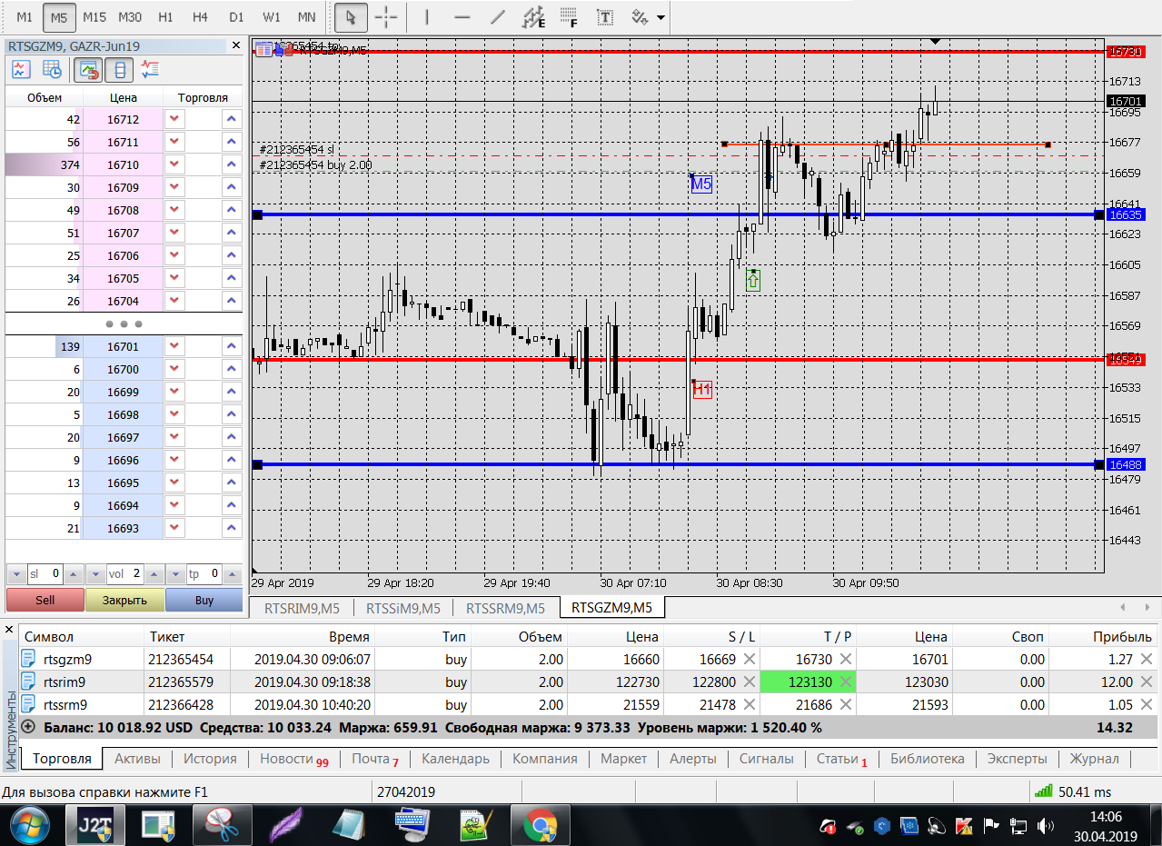Click the blue buy arrow at price 16710

[233, 164]
